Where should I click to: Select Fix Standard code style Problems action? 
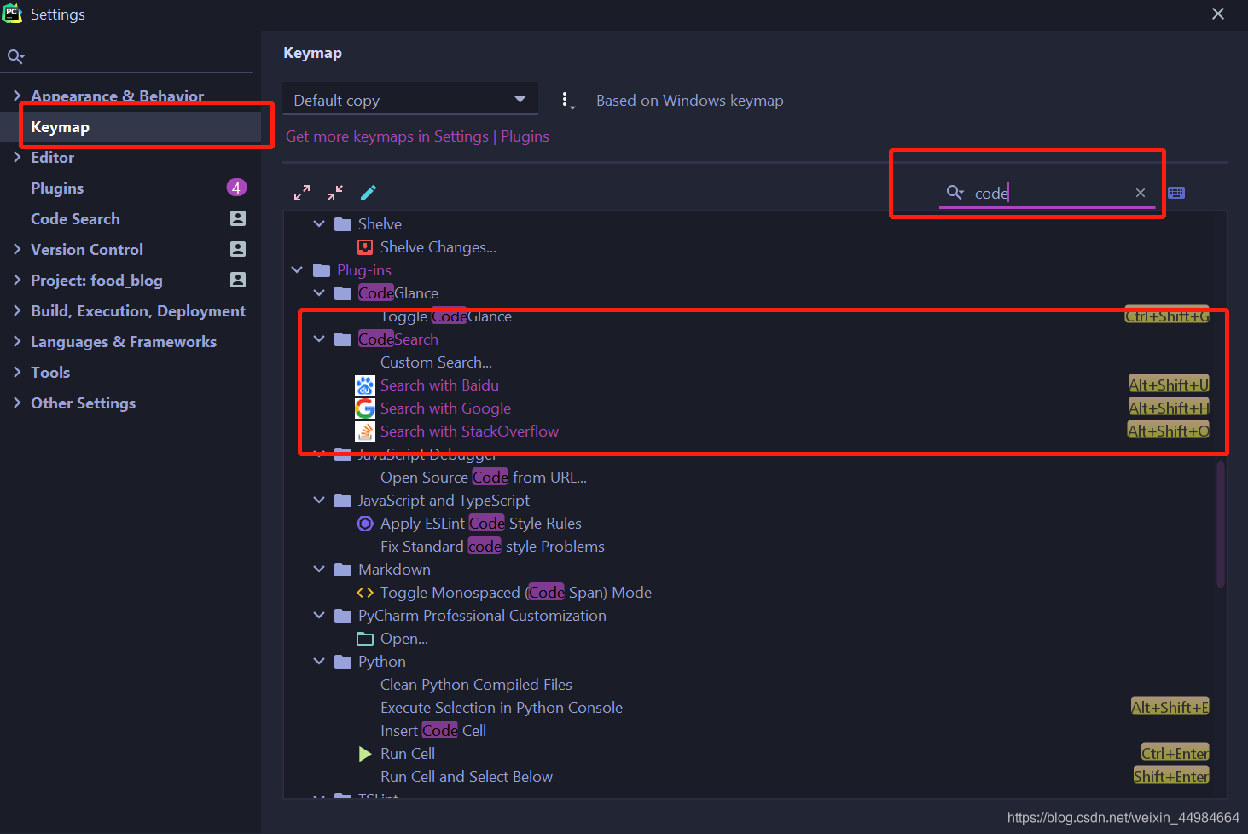tap(492, 547)
